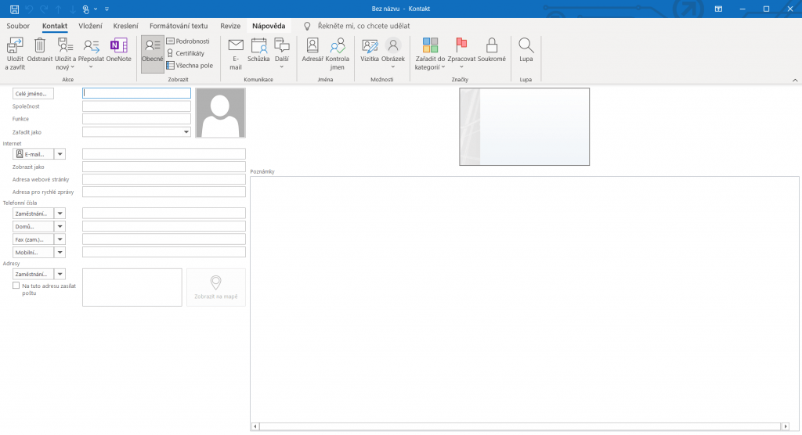Switch to the Vložení ribbon tab
Viewport: 802px width, 435px height.
[x=90, y=26]
